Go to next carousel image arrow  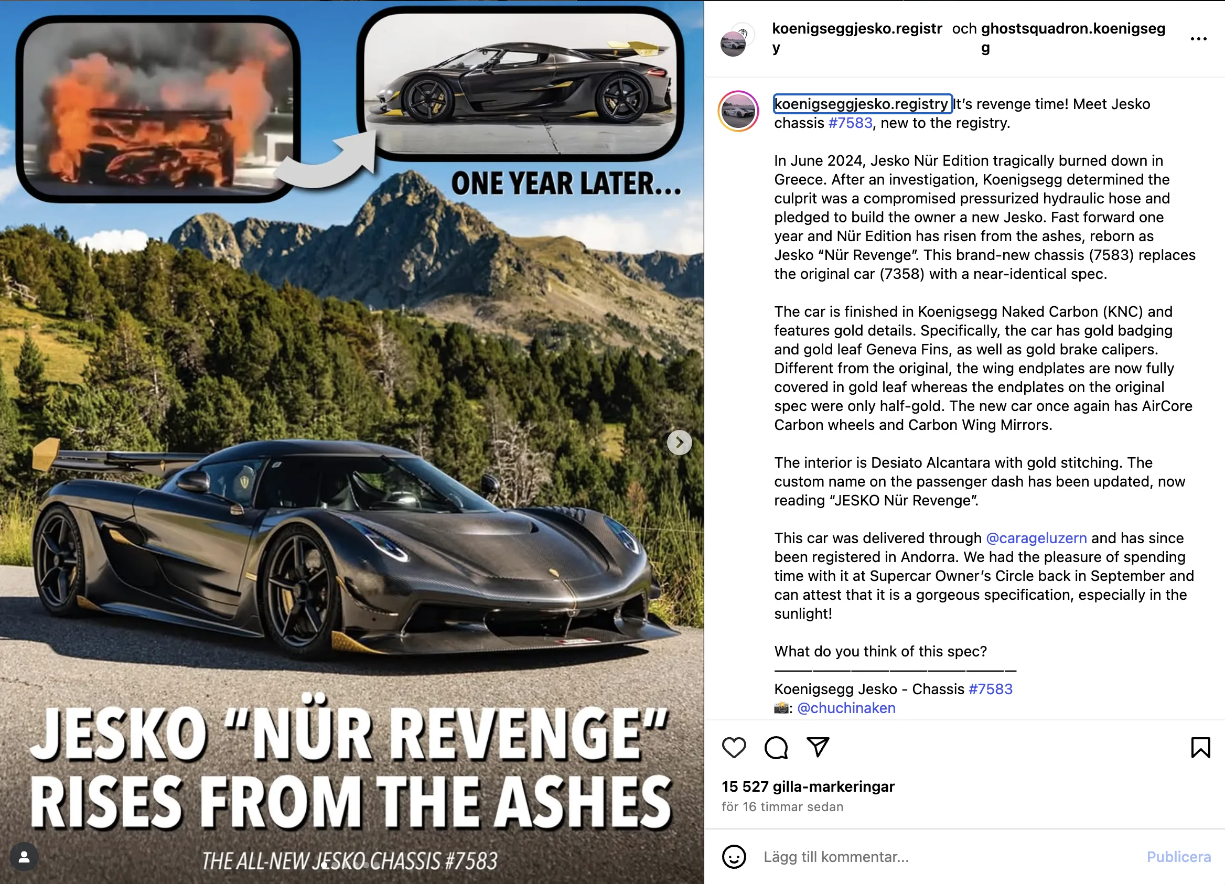click(x=680, y=443)
